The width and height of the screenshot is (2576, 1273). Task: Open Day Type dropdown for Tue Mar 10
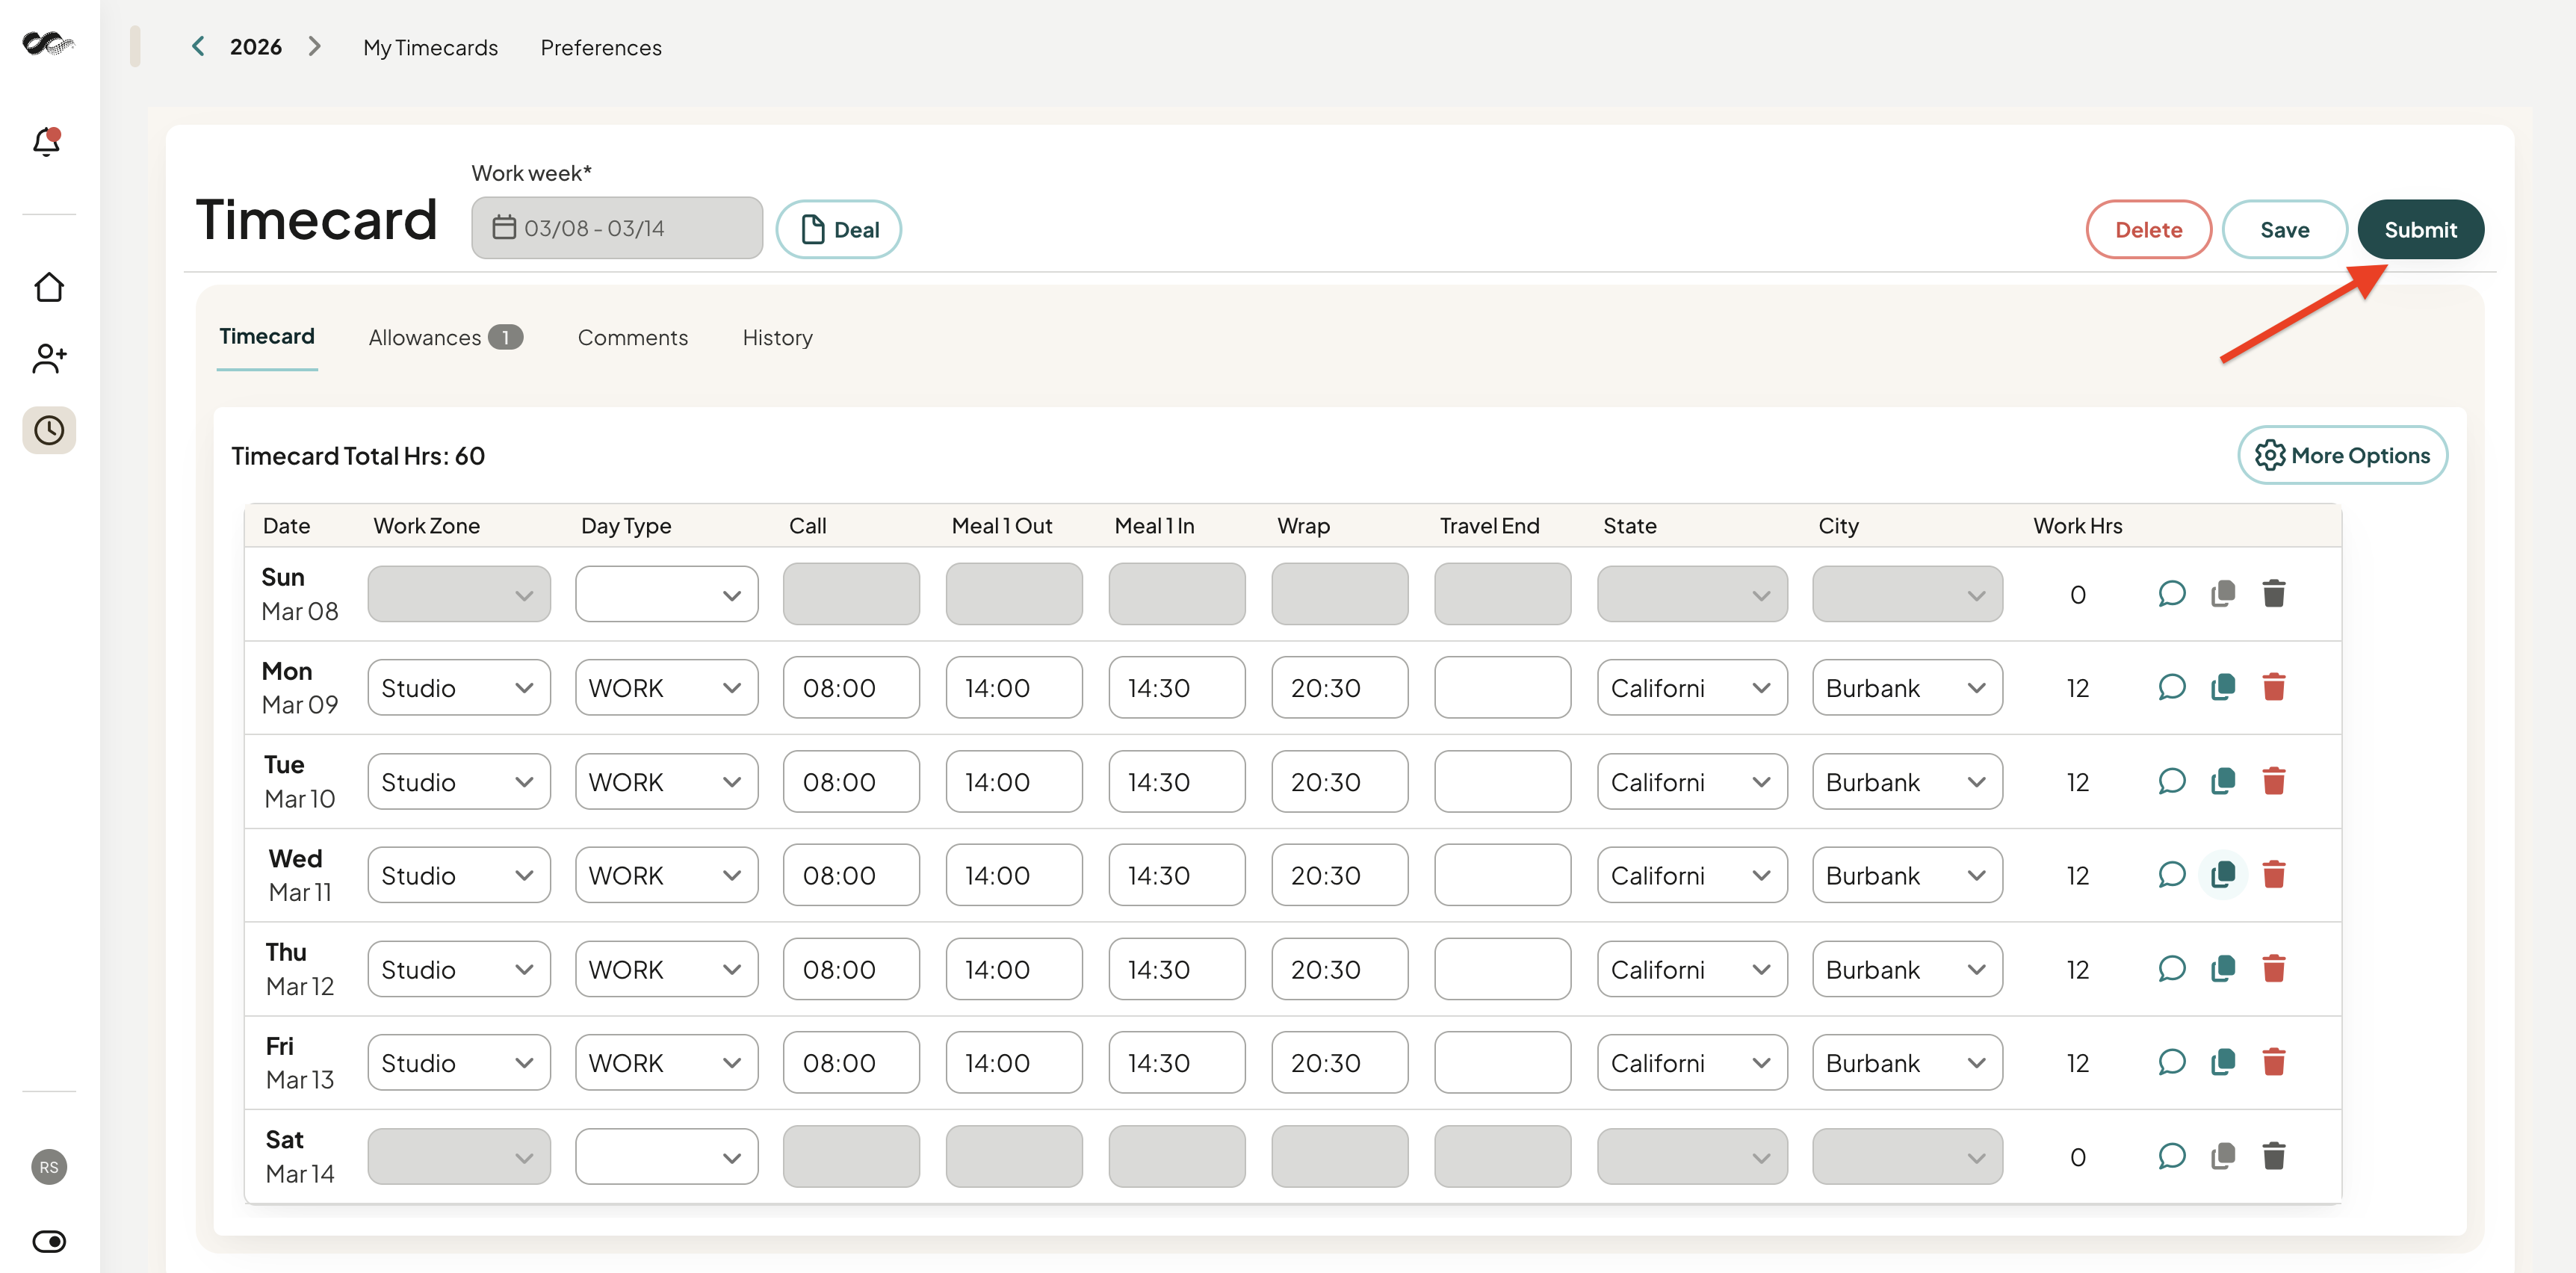(666, 782)
